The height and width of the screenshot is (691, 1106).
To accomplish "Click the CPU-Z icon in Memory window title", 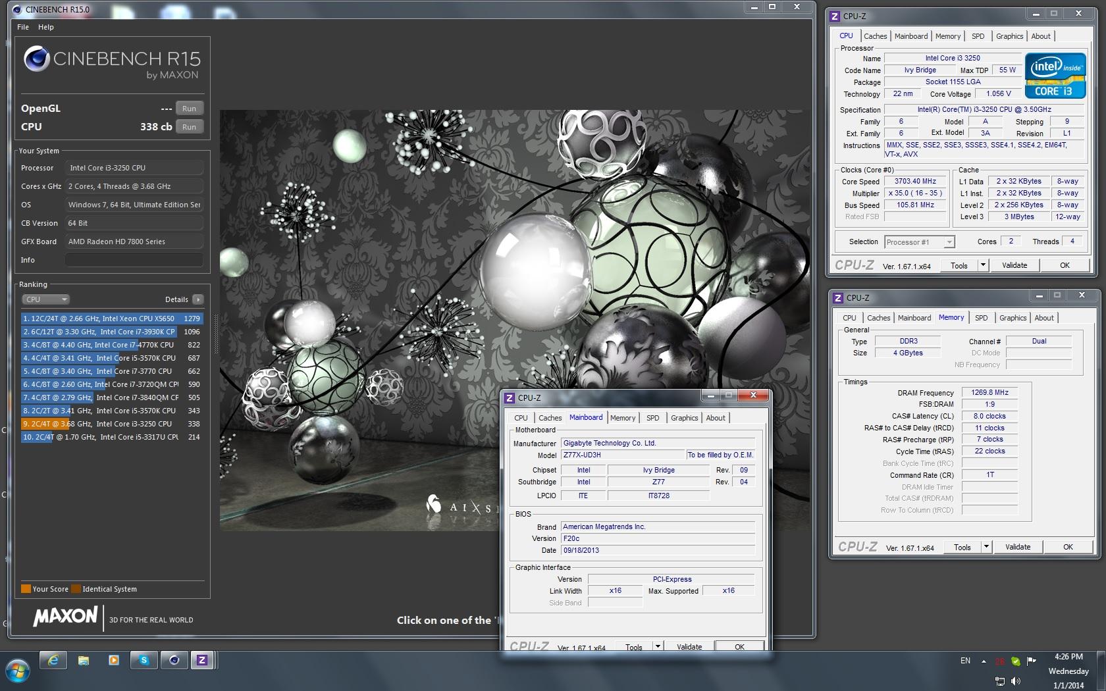I will tap(837, 297).
